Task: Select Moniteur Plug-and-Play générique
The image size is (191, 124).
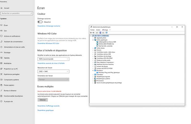Action: (x=109, y=72)
